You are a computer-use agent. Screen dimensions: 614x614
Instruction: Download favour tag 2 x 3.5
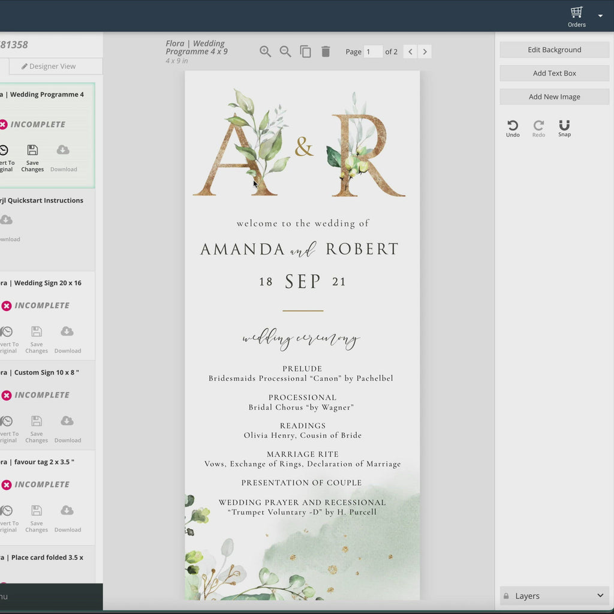pyautogui.click(x=67, y=519)
